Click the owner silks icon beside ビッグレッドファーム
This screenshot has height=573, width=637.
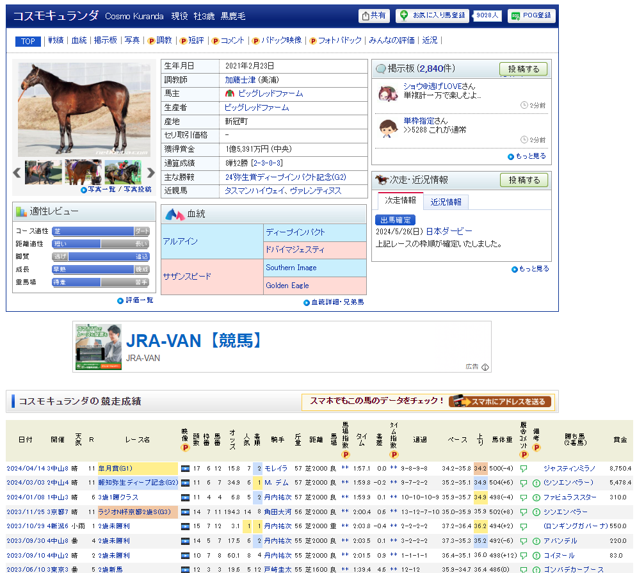(229, 94)
